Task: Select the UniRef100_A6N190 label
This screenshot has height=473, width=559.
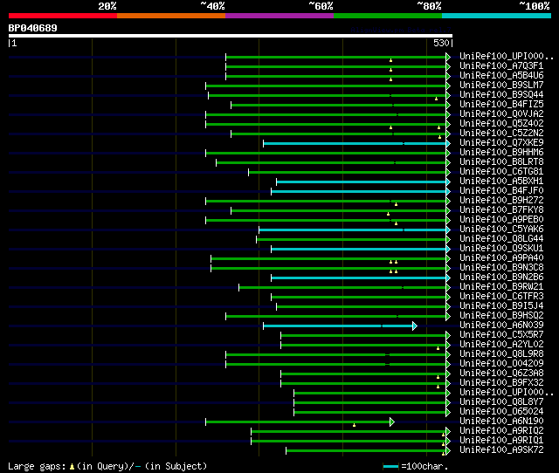Action: 501,422
